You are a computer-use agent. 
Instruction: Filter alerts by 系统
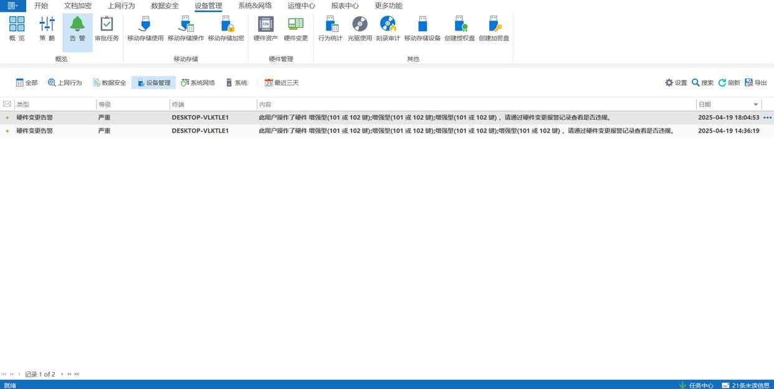(236, 83)
